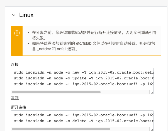Click the 断开连接 field label

pos(18,107)
